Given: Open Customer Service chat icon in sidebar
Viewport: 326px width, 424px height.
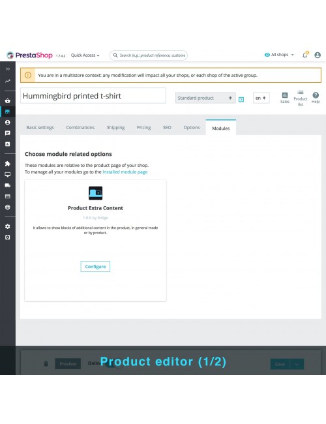Looking at the screenshot, I should [8, 133].
